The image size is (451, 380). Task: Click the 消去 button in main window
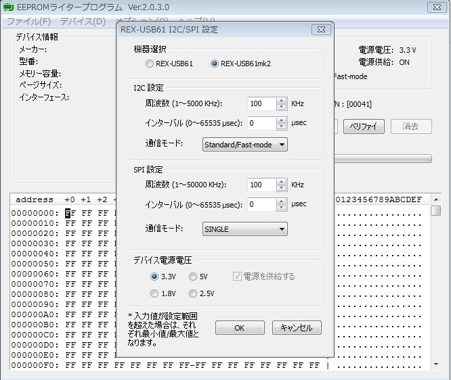(x=411, y=126)
